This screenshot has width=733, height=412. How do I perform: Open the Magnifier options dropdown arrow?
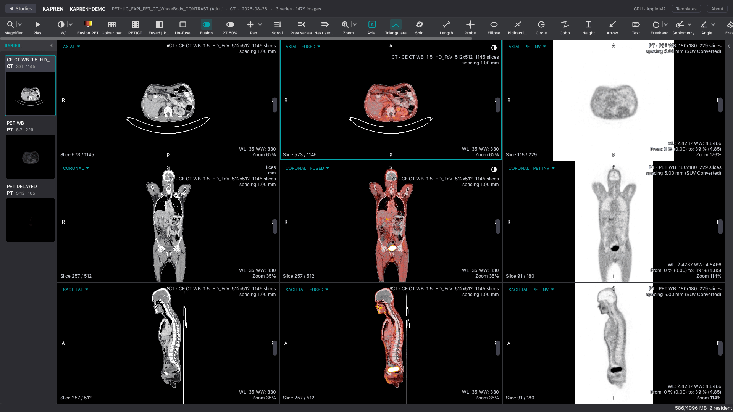point(20,24)
